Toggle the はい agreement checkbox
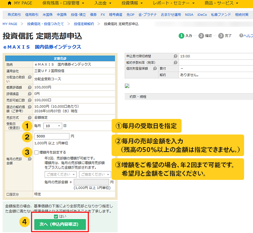Viewport: 253px width, 233px height. coord(56,216)
